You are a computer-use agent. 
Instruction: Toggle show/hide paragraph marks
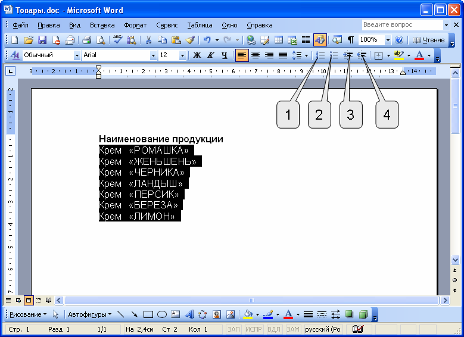[x=351, y=40]
